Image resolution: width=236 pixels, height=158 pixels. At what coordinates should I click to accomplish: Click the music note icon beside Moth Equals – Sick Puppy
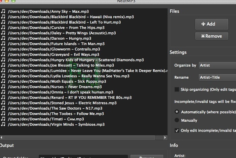click(3, 81)
